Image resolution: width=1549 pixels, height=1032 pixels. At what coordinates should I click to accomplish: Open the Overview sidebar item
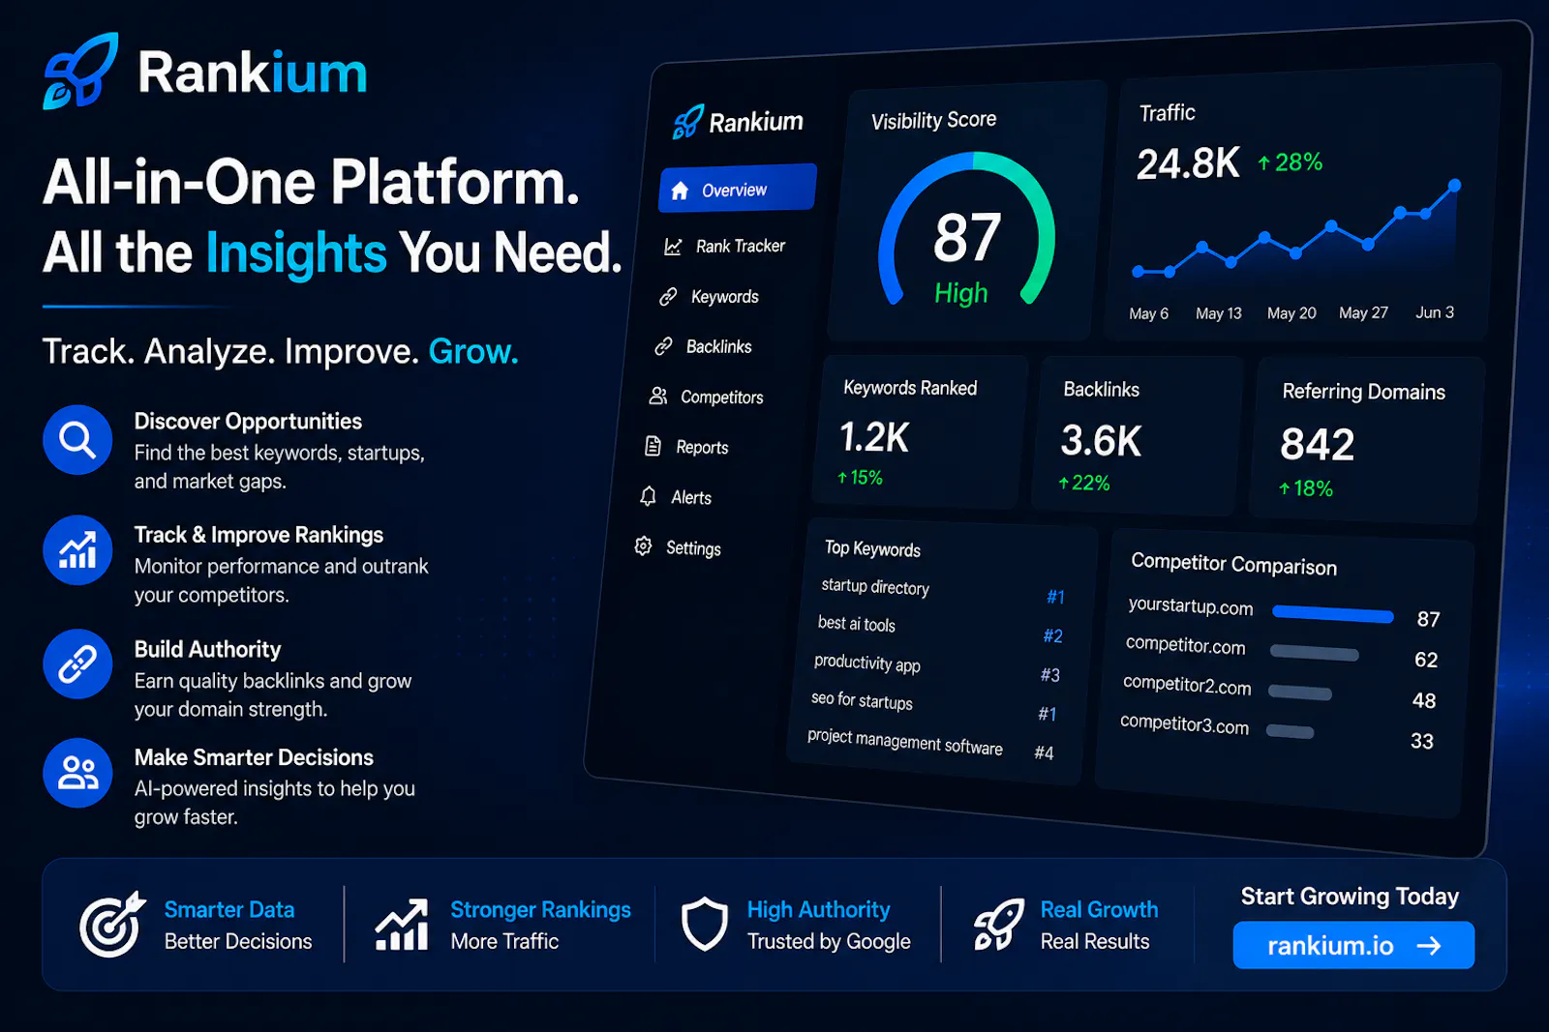tap(738, 190)
